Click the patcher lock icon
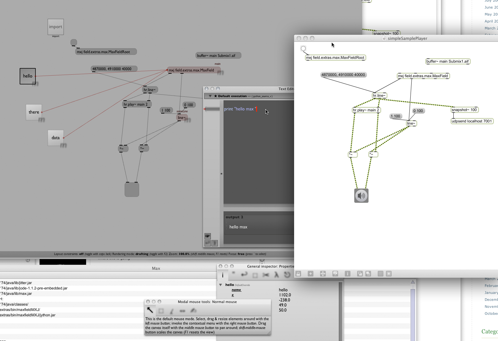498x341 pixels. click(x=298, y=274)
